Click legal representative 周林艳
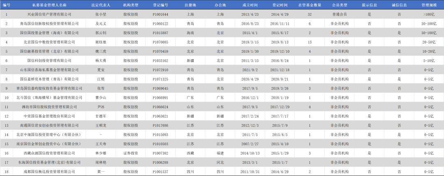 (x=101, y=163)
